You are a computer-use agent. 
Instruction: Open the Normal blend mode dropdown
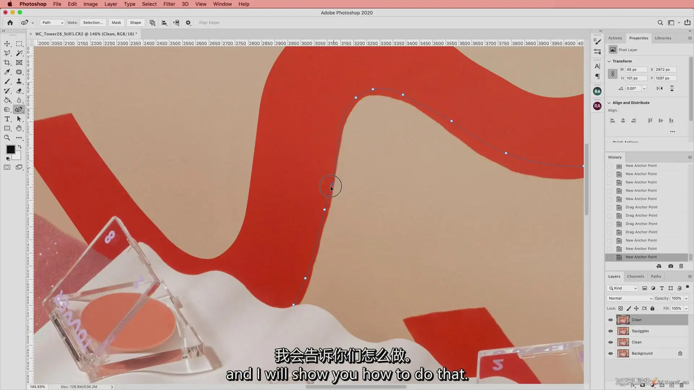(630, 298)
